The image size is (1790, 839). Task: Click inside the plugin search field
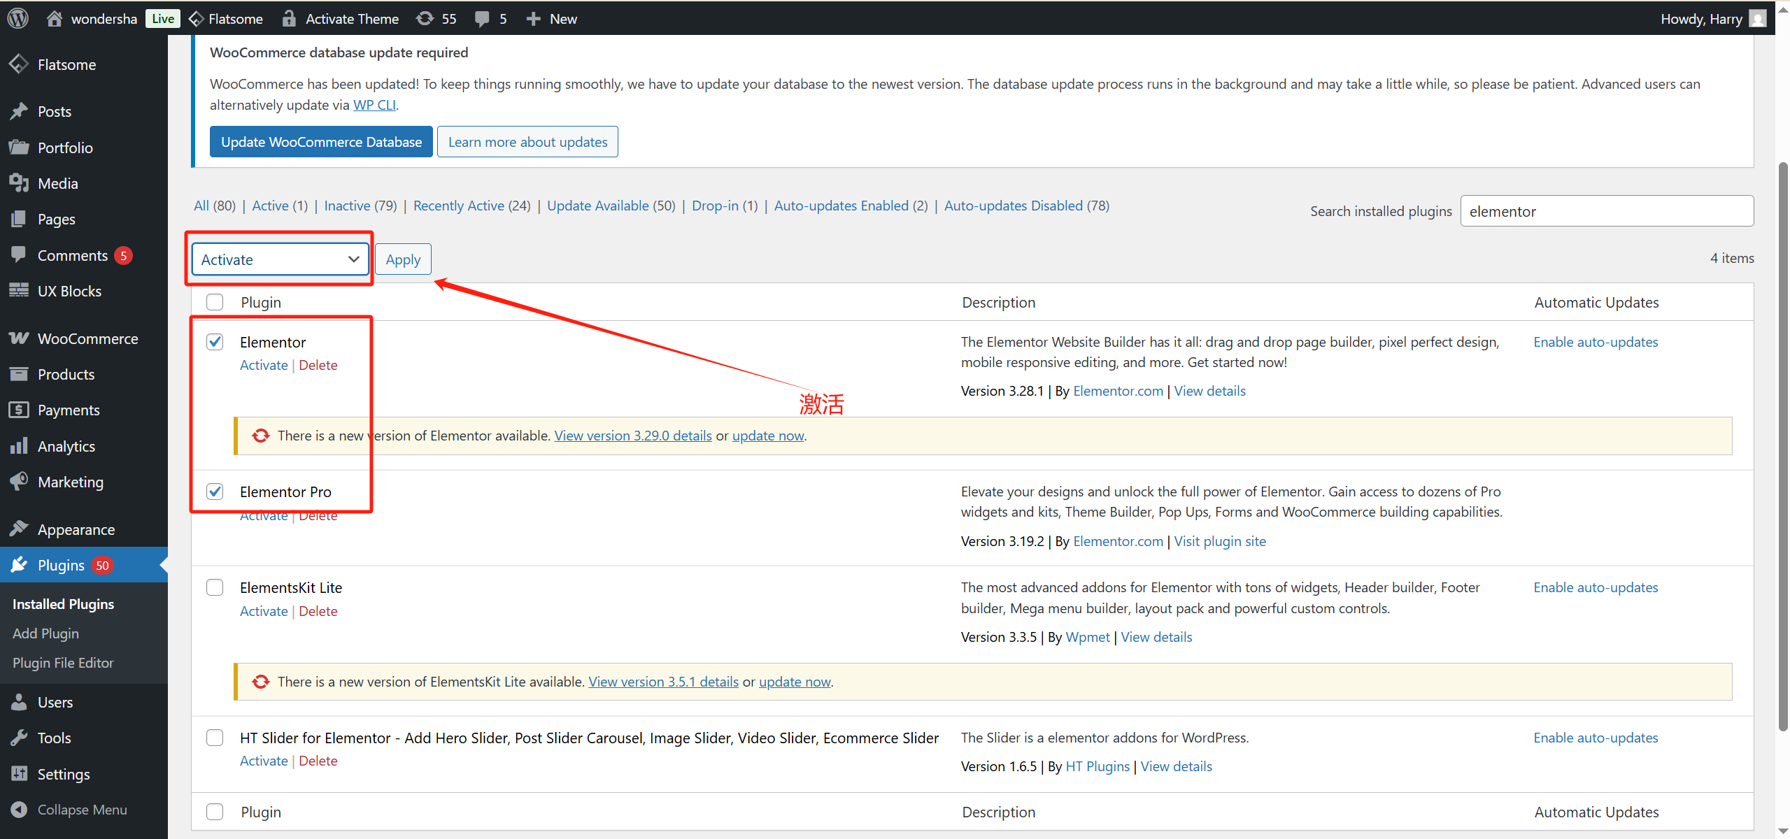pos(1607,210)
